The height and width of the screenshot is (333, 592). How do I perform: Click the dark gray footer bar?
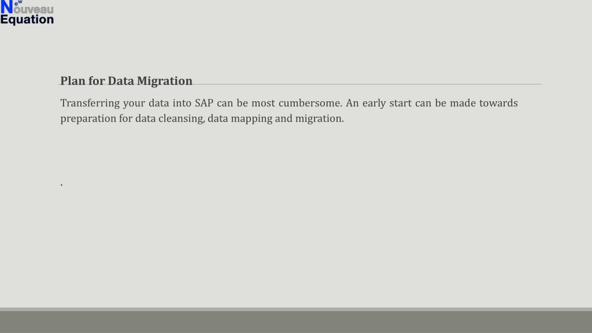click(x=296, y=322)
